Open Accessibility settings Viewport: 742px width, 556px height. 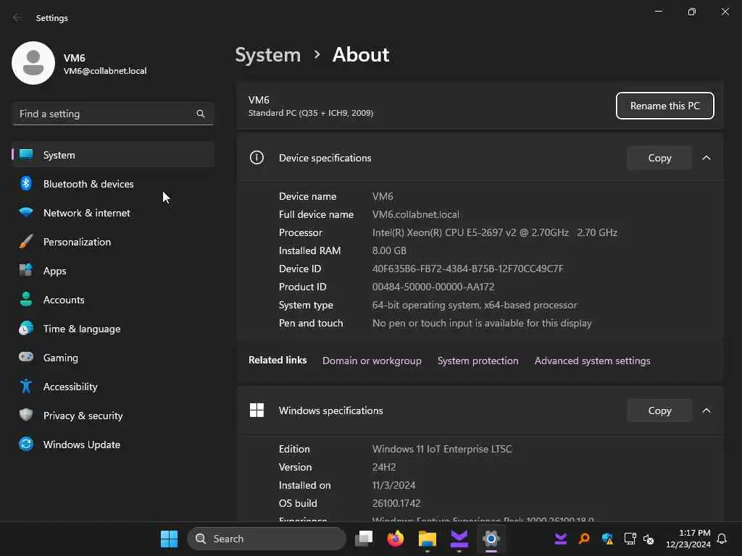(113, 387)
